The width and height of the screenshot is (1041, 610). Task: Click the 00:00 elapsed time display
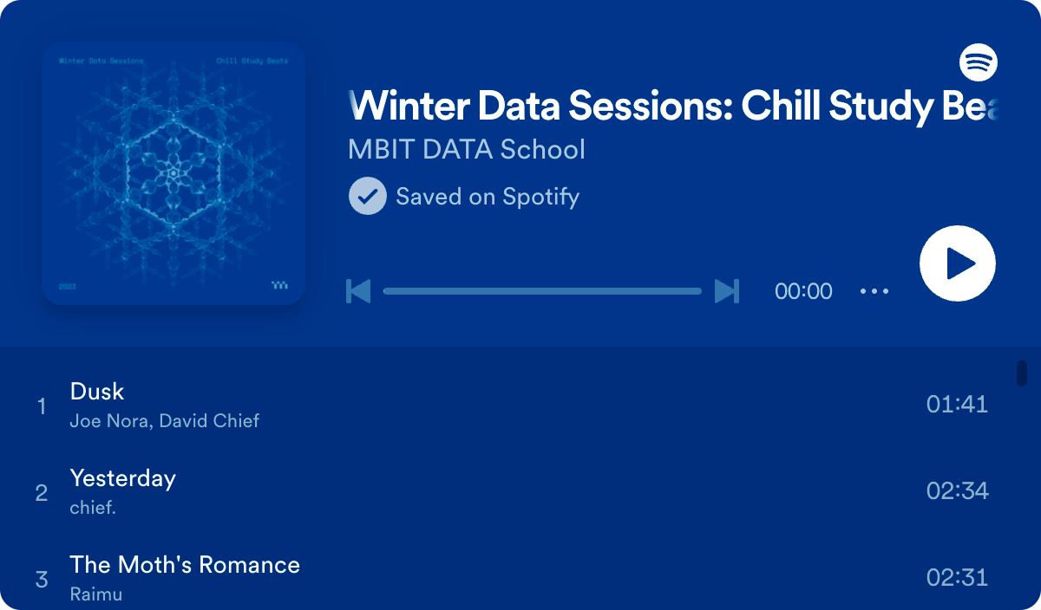tap(803, 291)
